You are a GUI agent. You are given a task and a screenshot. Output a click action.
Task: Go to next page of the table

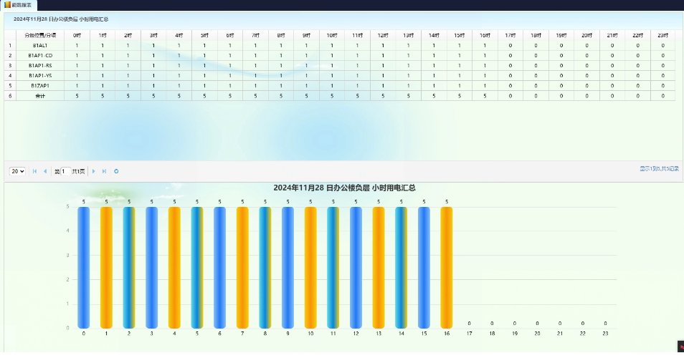tap(93, 171)
